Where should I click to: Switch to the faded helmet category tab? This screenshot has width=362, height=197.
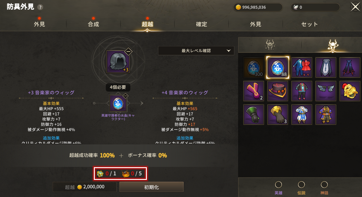[x=270, y=45]
